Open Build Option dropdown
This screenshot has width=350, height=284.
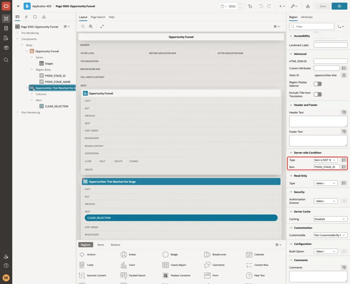(x=325, y=252)
